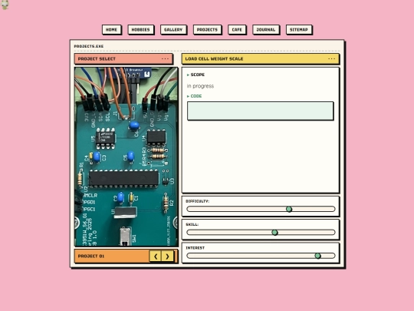Screen dimensions: 414x311
Task: Go to the HOBBIES page
Action: (141, 30)
